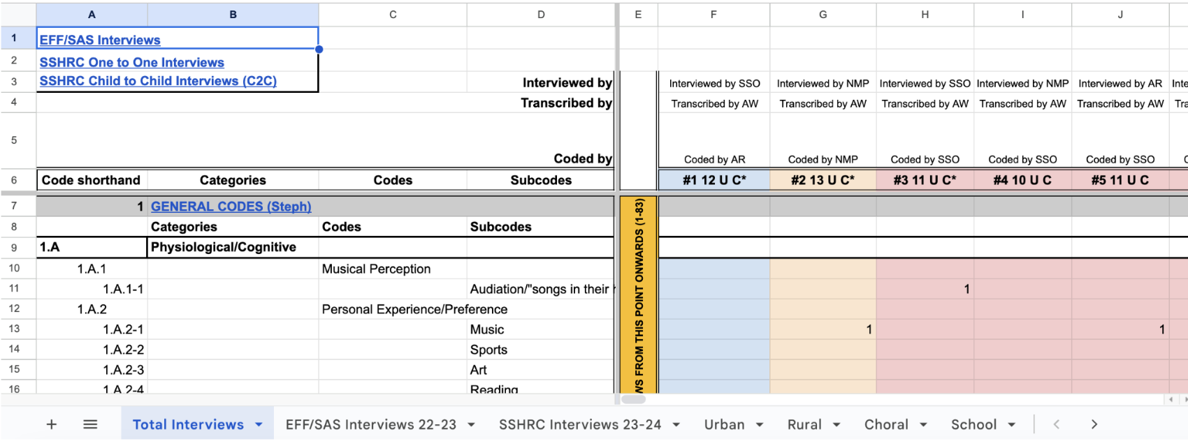Show previous sheet tabs with left arrow
The image size is (1188, 448).
[1057, 424]
